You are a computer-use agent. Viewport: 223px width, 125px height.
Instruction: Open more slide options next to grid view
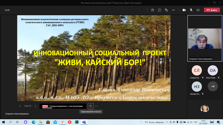tap(97, 106)
